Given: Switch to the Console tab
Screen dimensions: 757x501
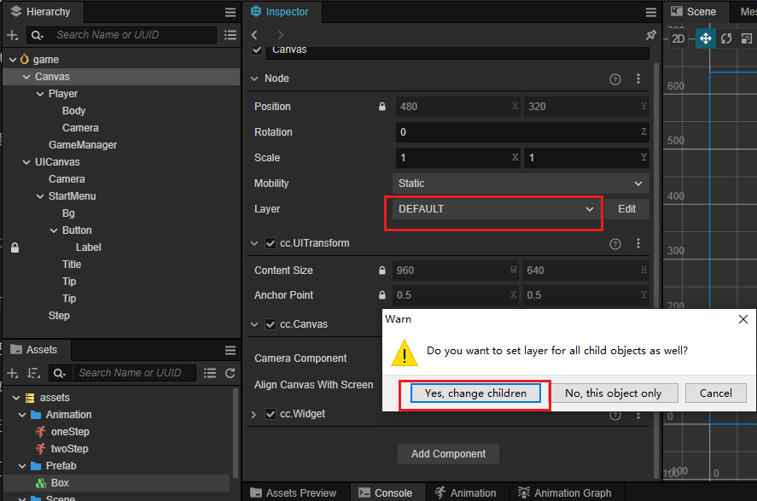Looking at the screenshot, I should [x=385, y=492].
